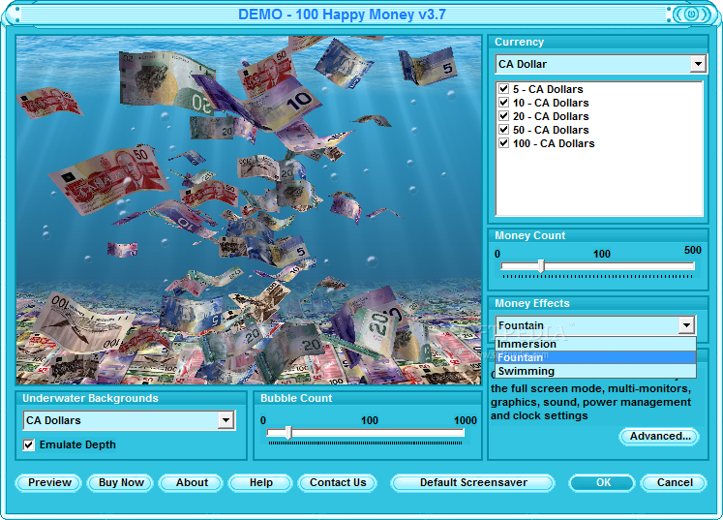The image size is (723, 520).
Task: Select Fountain from the effects list
Action: 595,357
